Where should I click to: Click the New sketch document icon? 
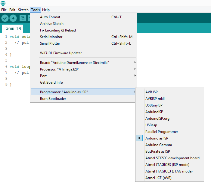coord(23,18)
